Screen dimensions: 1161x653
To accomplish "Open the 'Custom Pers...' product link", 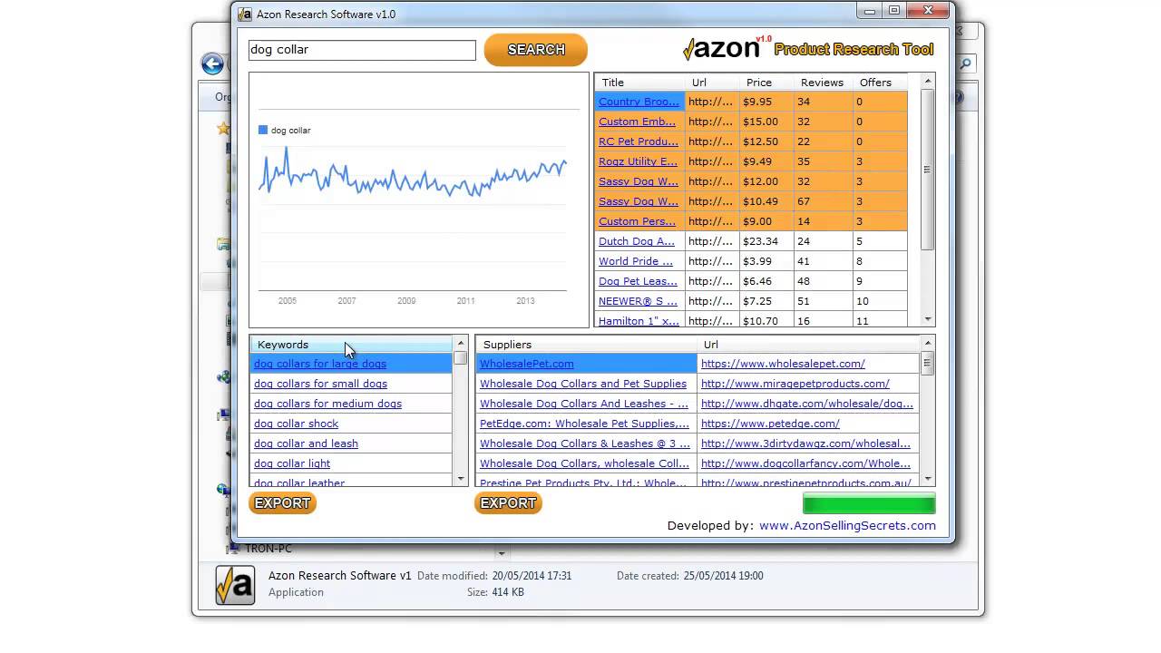I will pyautogui.click(x=637, y=221).
